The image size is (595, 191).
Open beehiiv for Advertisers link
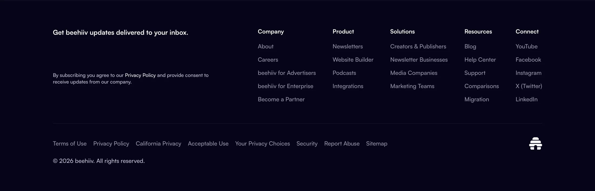click(287, 73)
